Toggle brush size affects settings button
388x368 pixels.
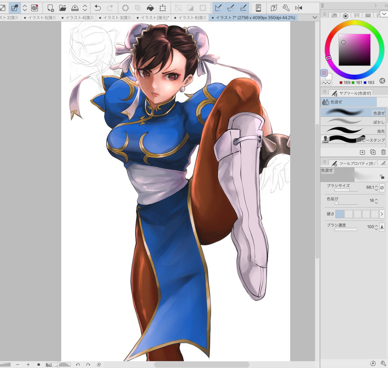pos(382,188)
